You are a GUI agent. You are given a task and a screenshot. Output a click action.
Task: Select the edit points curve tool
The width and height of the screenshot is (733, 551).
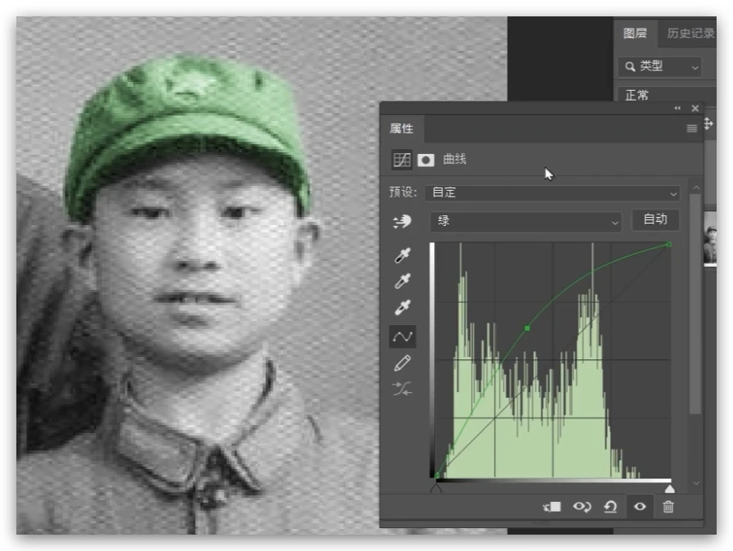[402, 336]
